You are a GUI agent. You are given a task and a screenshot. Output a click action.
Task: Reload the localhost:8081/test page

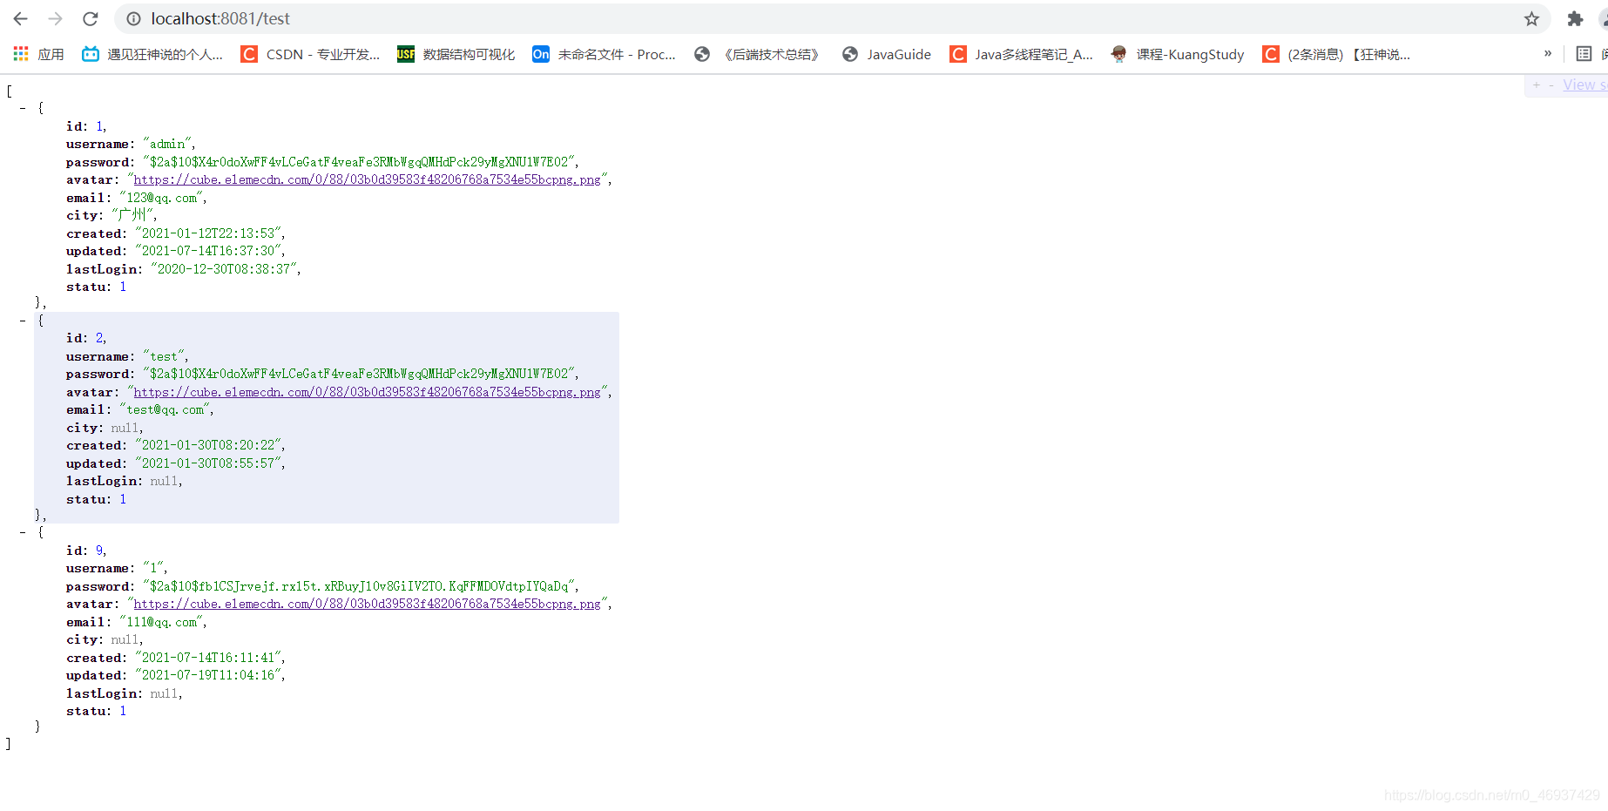tap(91, 18)
